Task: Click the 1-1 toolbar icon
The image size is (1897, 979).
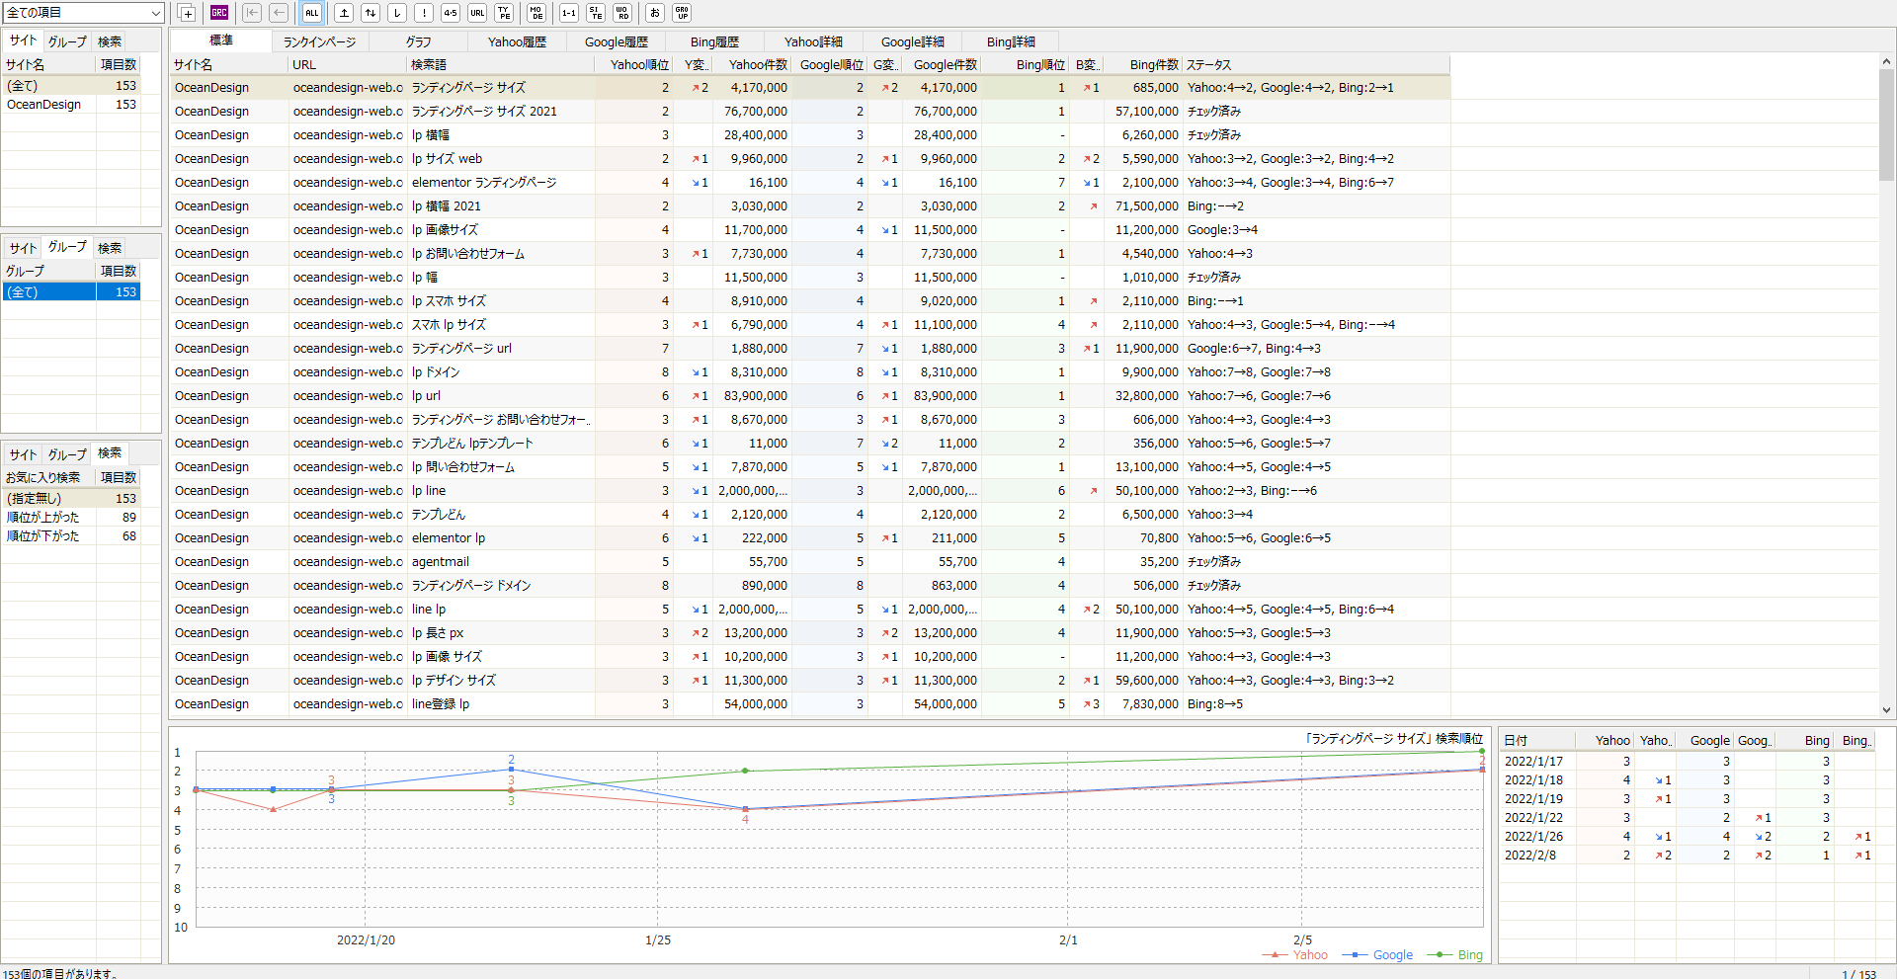Action: coord(569,13)
